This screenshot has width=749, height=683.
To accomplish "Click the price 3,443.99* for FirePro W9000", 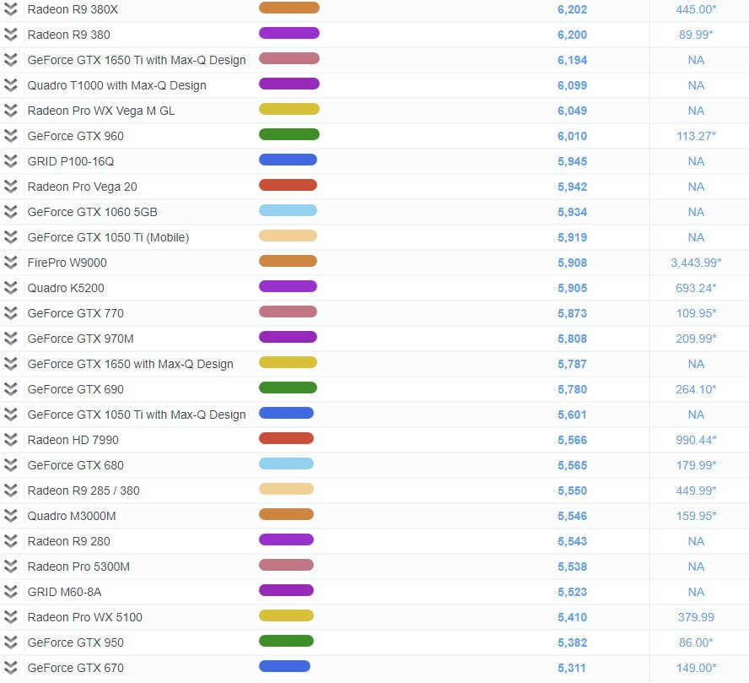I will (x=696, y=263).
